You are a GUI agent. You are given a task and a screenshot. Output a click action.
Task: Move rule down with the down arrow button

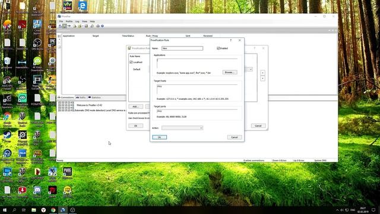[x=262, y=78]
